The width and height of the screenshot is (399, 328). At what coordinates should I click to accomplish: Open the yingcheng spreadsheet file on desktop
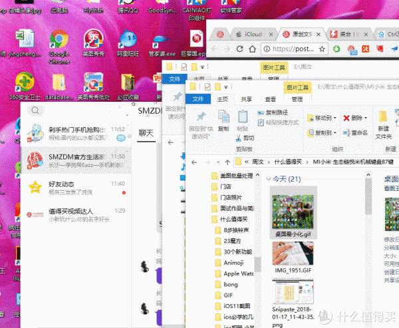click(x=25, y=43)
